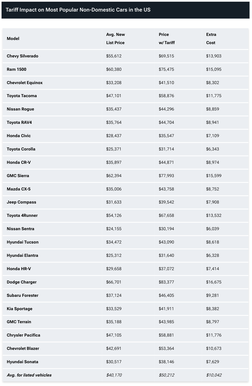Image resolution: width=252 pixels, height=386 pixels.
Task: Select the Jeep Compass row label
Action: pos(22,202)
